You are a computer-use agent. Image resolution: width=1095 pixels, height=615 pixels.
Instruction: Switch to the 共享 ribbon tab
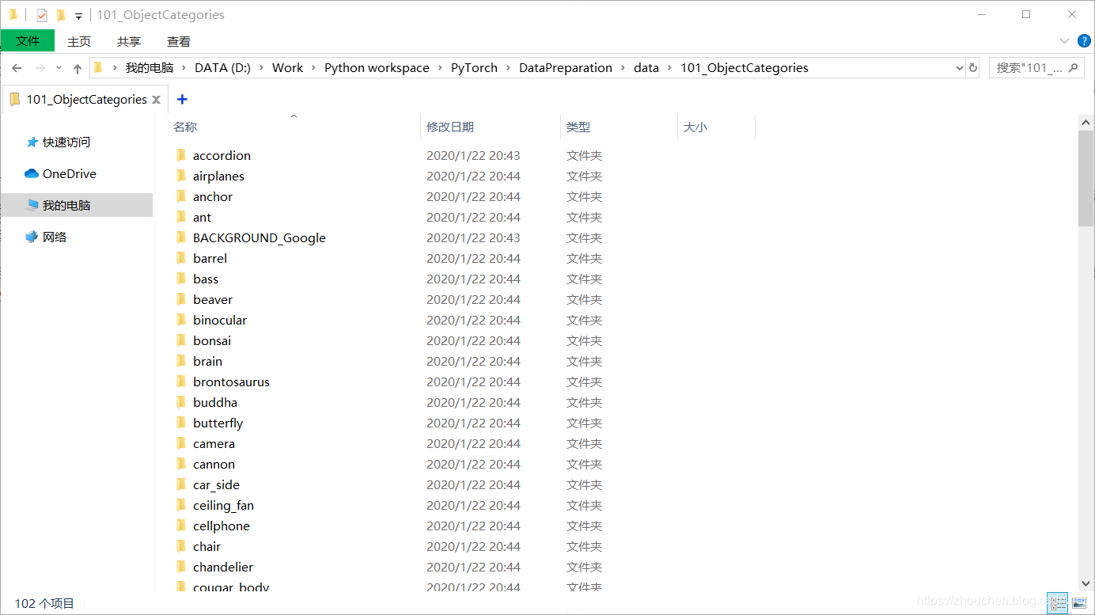pyautogui.click(x=129, y=41)
